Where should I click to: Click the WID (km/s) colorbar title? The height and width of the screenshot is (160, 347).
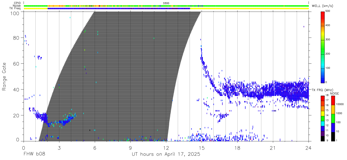coord(323,6)
